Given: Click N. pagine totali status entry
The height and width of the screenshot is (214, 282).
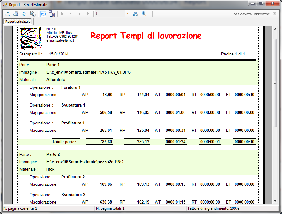Looking at the screenshot, I should 110,208.
